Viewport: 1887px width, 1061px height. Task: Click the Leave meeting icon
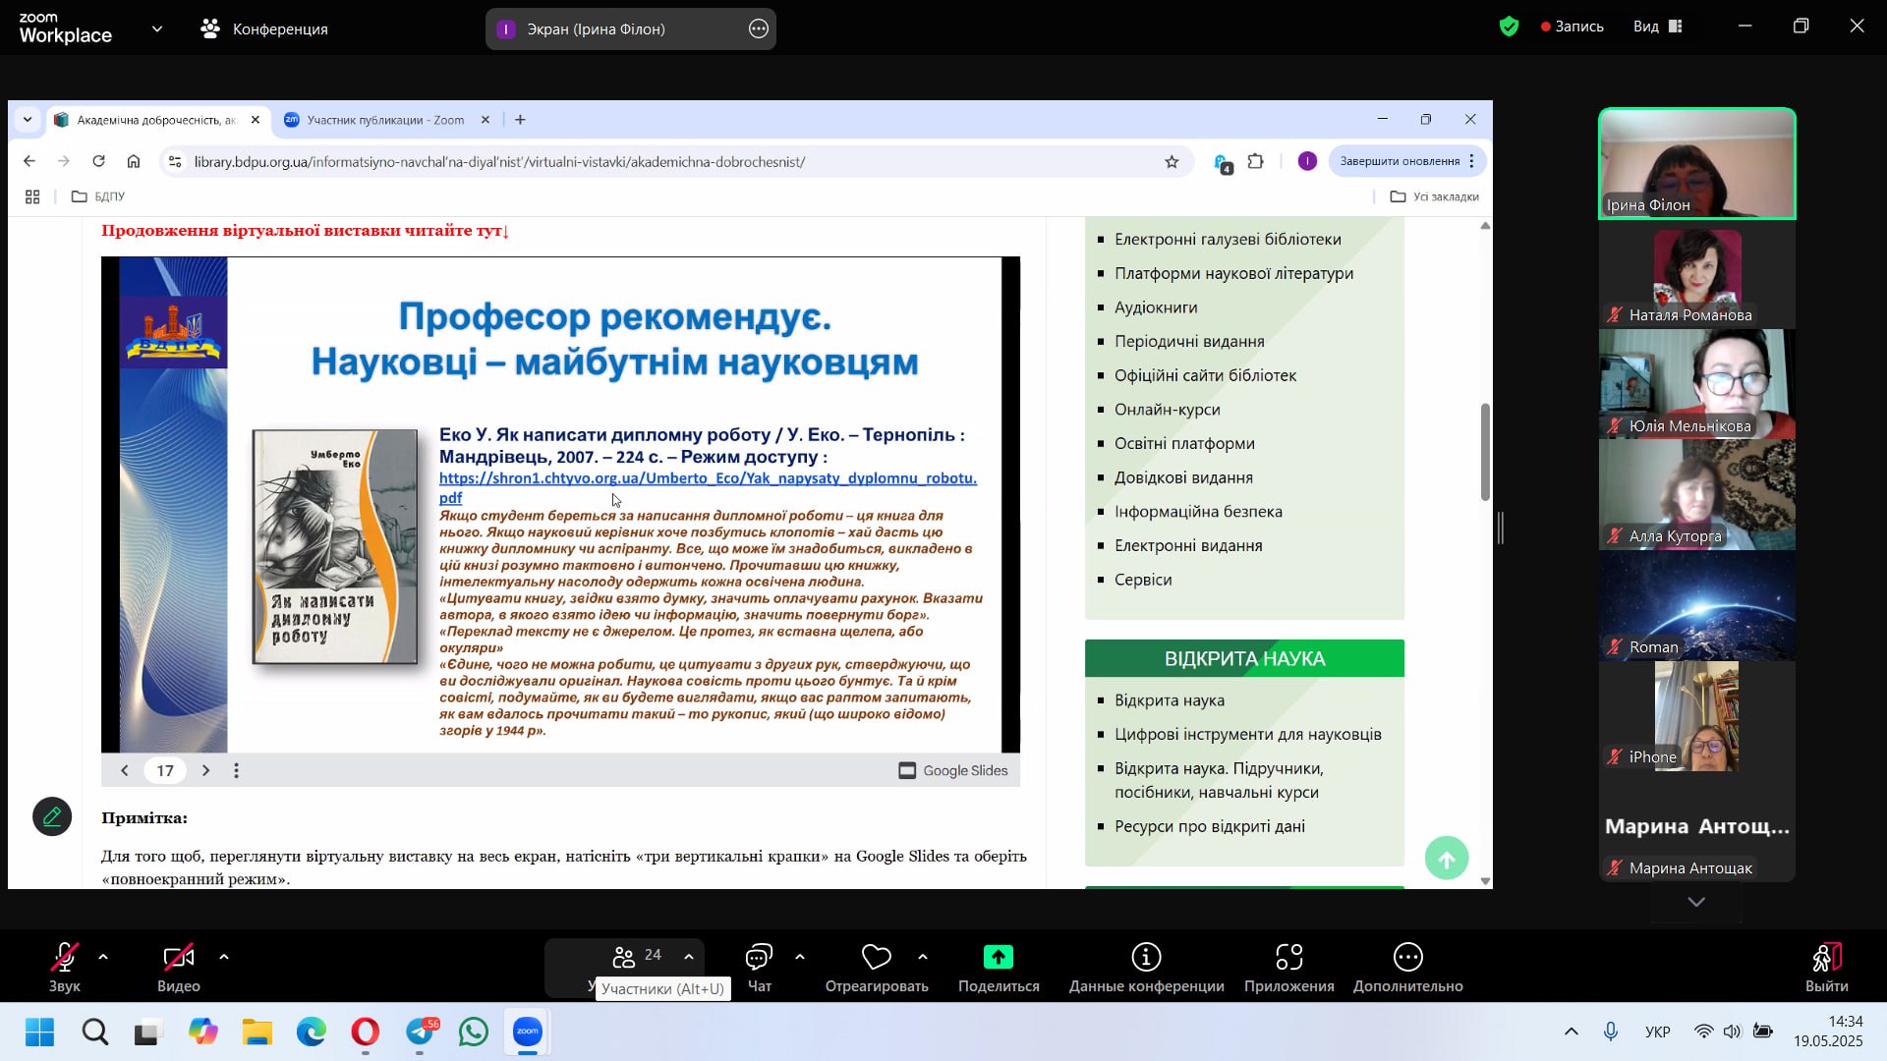point(1826,958)
